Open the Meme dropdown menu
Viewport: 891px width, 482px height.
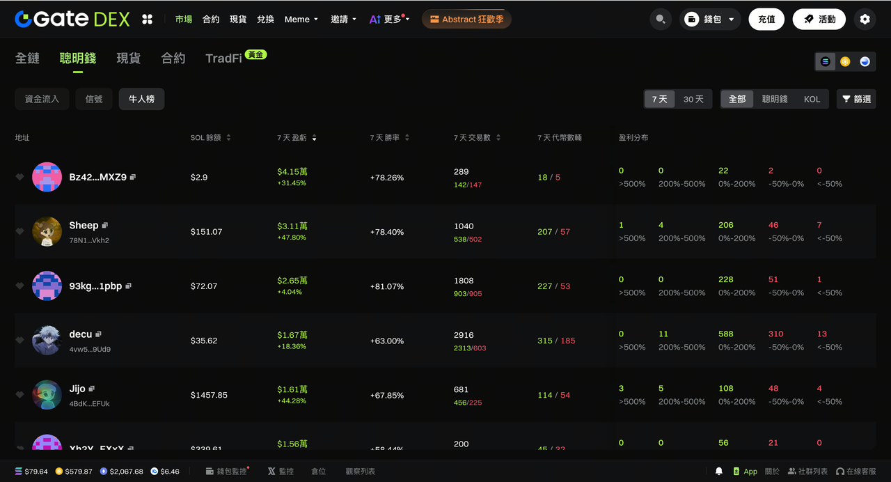click(301, 20)
